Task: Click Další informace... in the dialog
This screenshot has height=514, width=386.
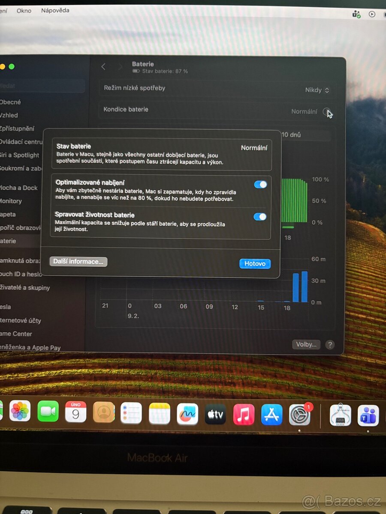Action: pyautogui.click(x=78, y=261)
